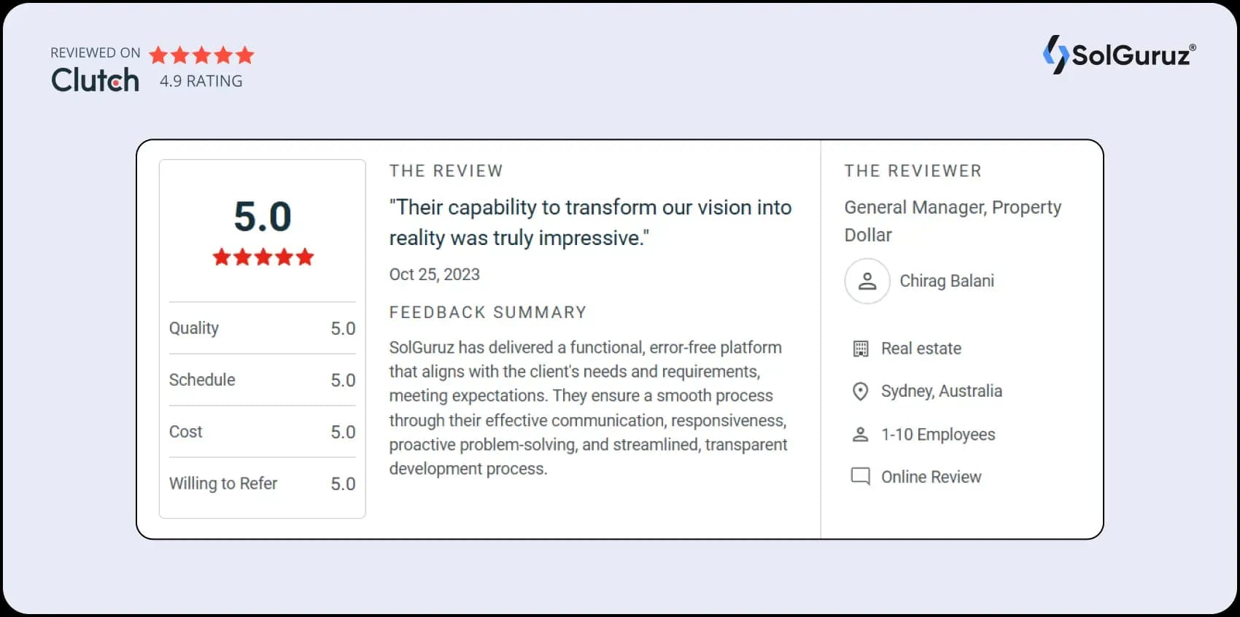Viewport: 1240px width, 617px height.
Task: Click the orange stars above 4.9 RATING
Action: coord(202,55)
